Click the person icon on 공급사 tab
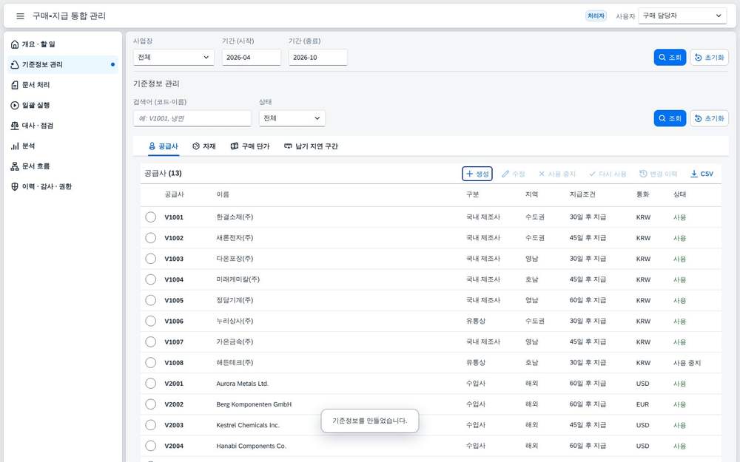Viewport: 740px width, 462px height. pyautogui.click(x=152, y=146)
